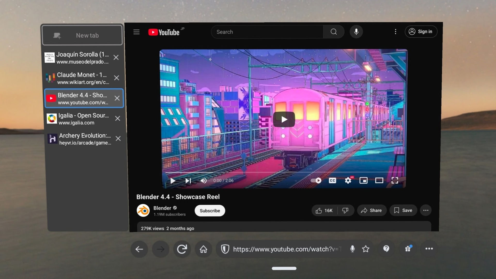
Task: Close the Blender 4.4 YouTube tab
Action: pyautogui.click(x=117, y=98)
